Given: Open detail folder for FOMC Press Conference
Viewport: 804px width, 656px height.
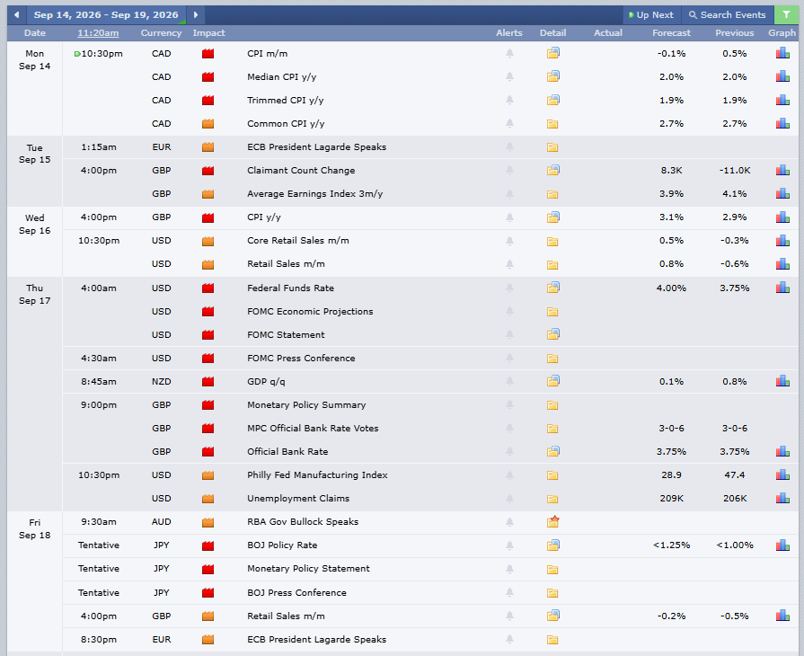Looking at the screenshot, I should (x=552, y=359).
